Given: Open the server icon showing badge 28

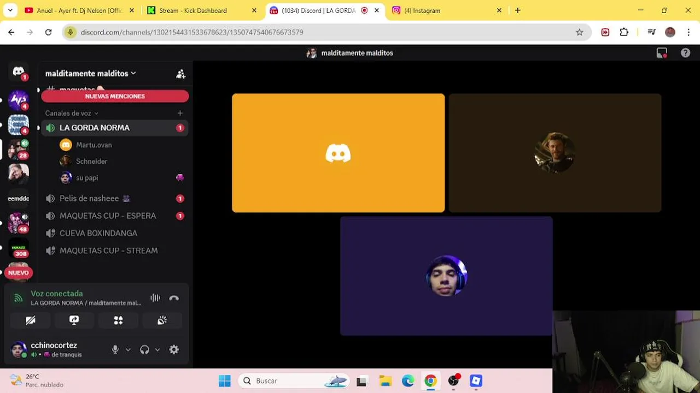Looking at the screenshot, I should pyautogui.click(x=19, y=149).
